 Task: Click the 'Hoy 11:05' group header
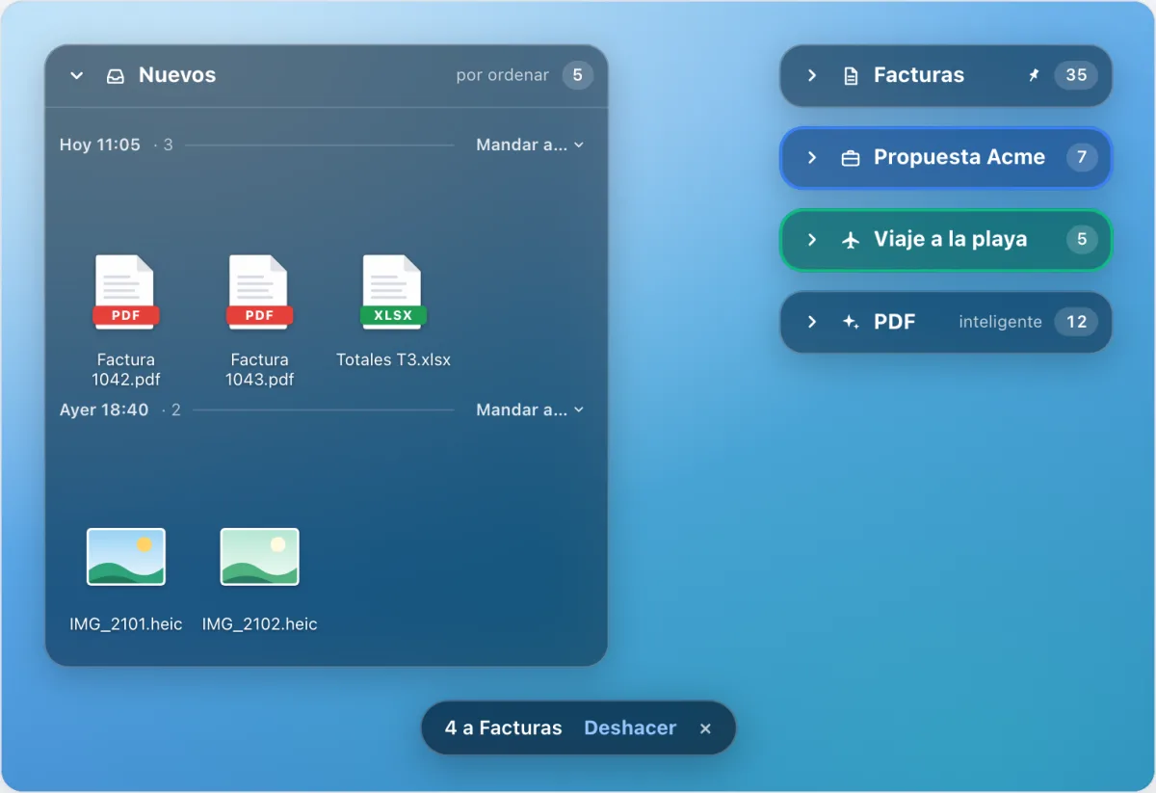[x=100, y=145]
